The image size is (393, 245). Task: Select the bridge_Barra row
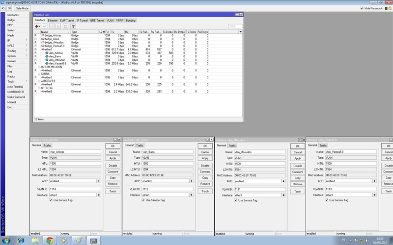coord(138,39)
